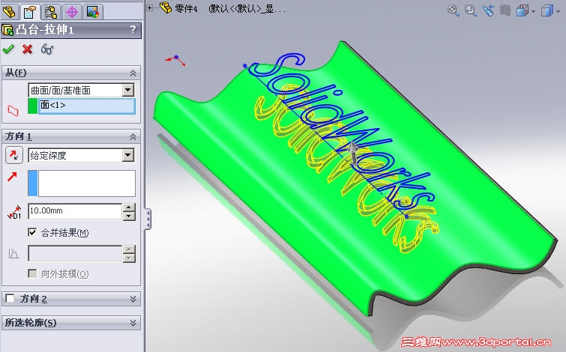Toggle the 向外拔模(O) checkbox
Screen dimensions: 566x352
32,273
